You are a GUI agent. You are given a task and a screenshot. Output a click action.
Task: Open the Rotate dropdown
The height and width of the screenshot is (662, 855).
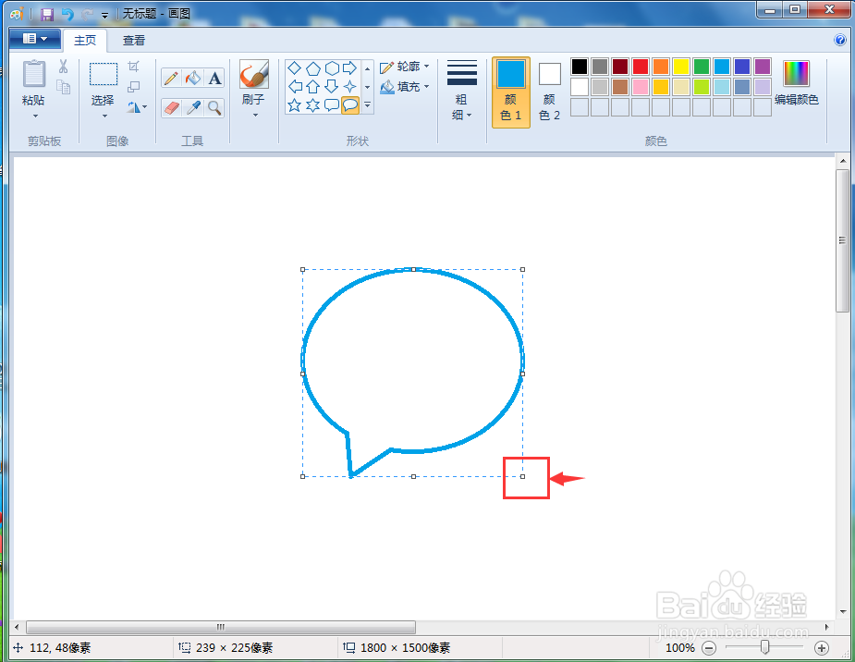pos(137,107)
